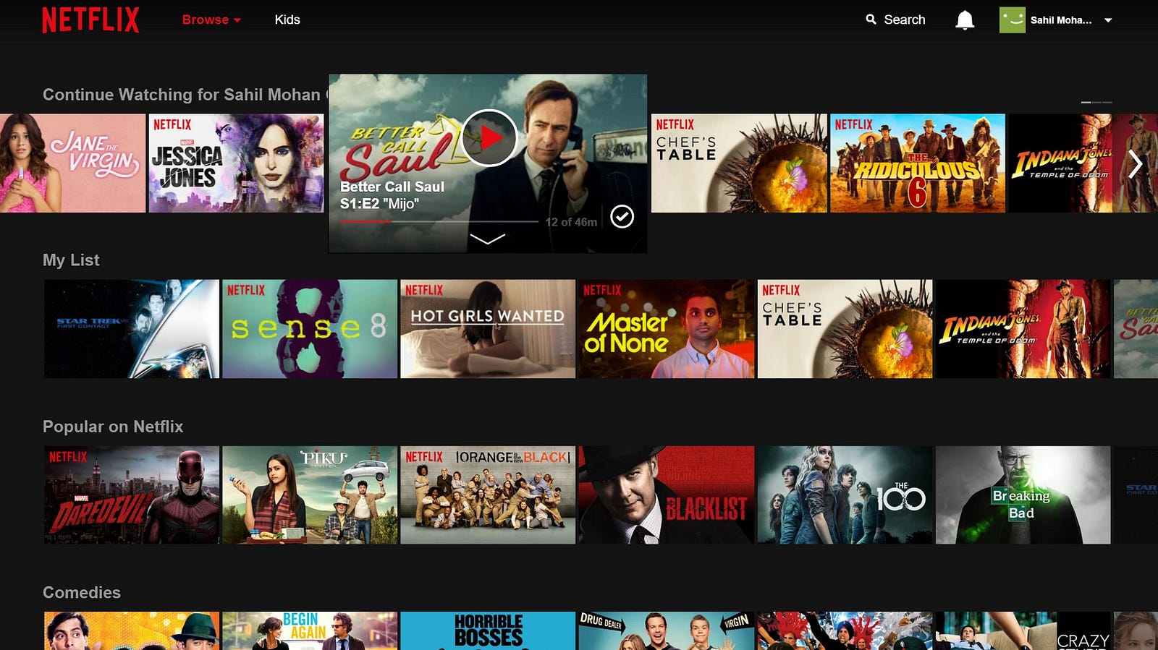The width and height of the screenshot is (1158, 650).
Task: Open the Master of None thumbnail
Action: pyautogui.click(x=667, y=329)
